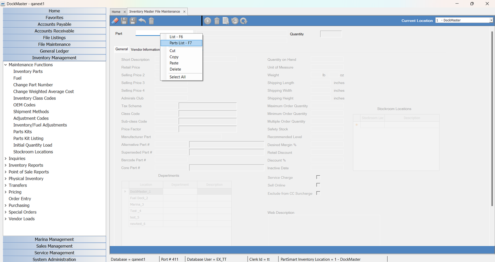Switch to the Vendor Information tab
This screenshot has width=495, height=262.
[145, 49]
